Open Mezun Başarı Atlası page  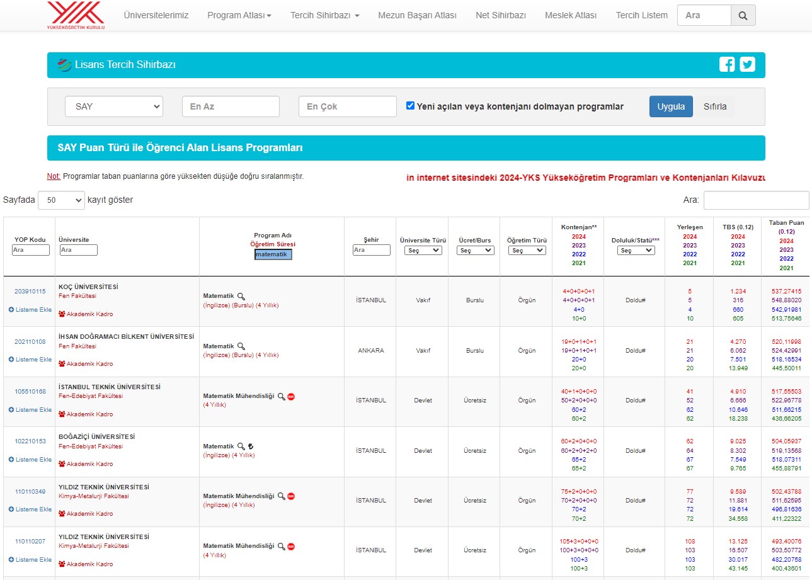tap(418, 15)
